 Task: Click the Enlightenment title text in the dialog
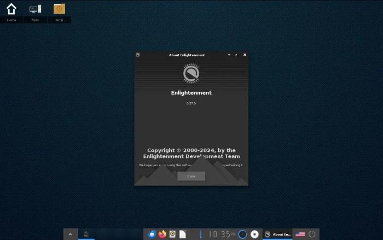point(191,93)
